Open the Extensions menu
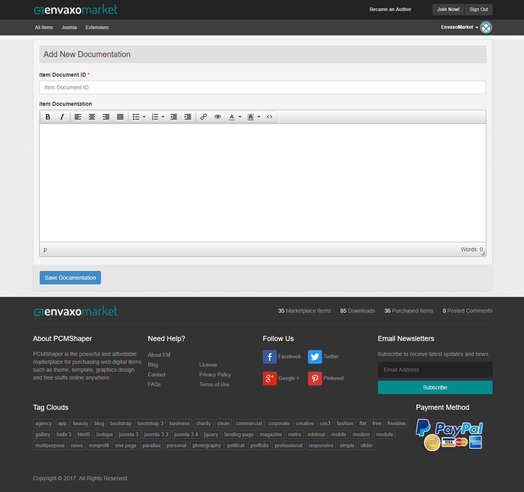 point(97,28)
